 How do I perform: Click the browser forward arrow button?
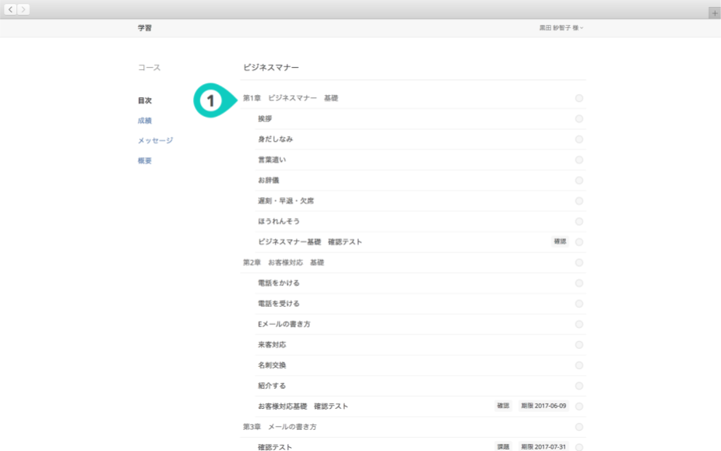point(24,9)
